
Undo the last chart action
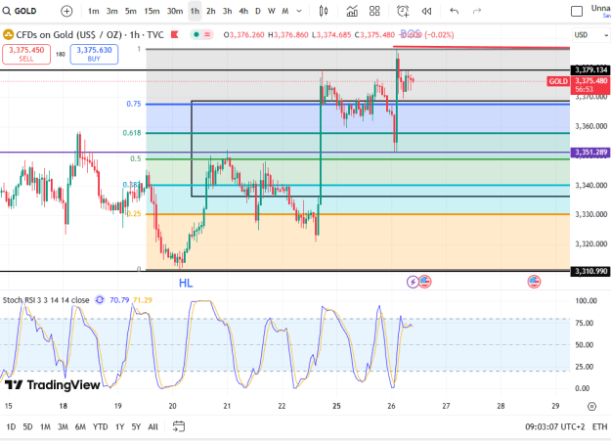[454, 11]
